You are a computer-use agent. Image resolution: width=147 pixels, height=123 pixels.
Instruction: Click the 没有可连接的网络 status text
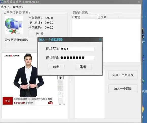point(17,40)
